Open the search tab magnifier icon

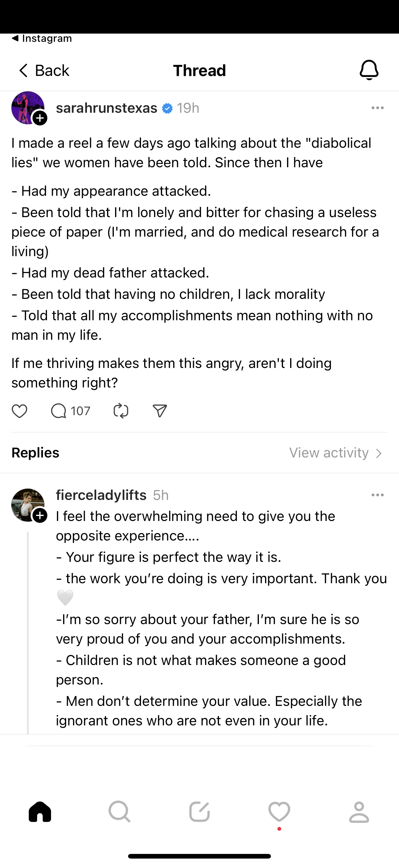(x=120, y=811)
